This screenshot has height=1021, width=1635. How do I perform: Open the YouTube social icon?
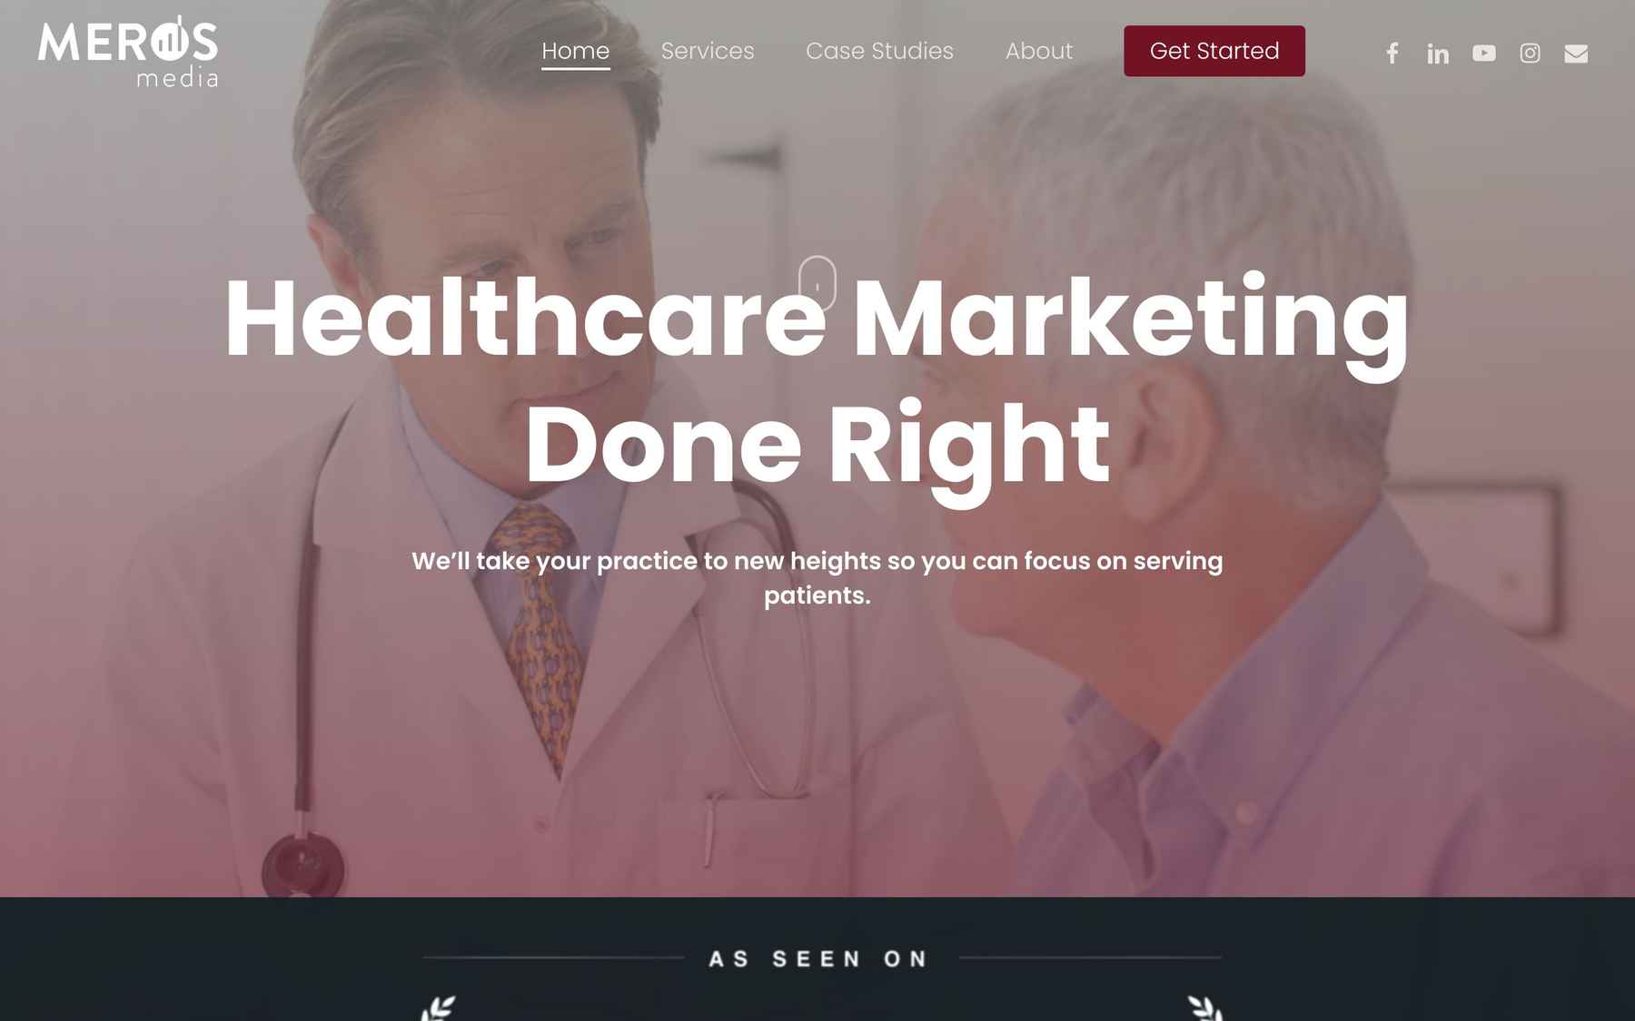1484,54
